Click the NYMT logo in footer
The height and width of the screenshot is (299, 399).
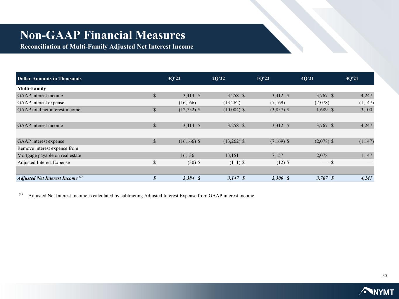[376, 291]
